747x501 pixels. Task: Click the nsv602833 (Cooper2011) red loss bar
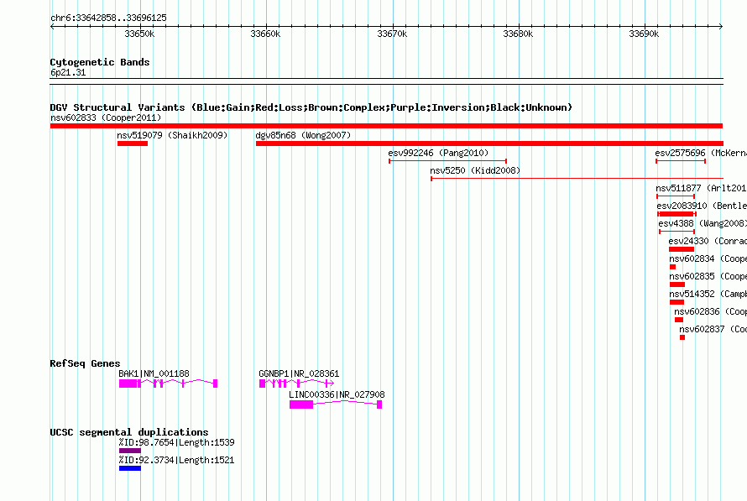[x=386, y=126]
